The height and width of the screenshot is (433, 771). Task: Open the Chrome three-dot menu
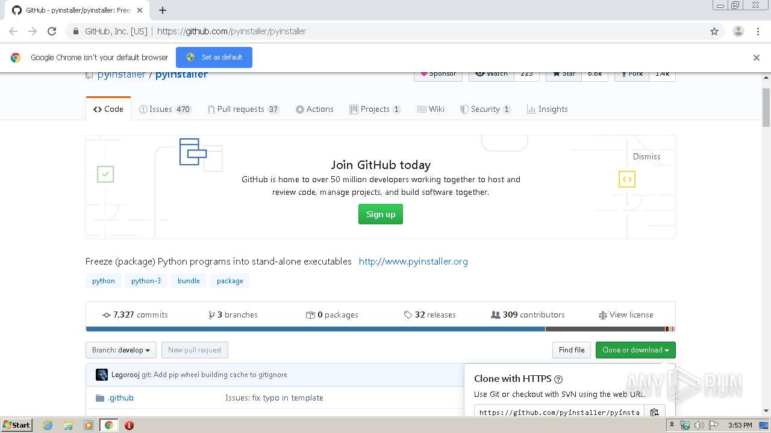(758, 31)
